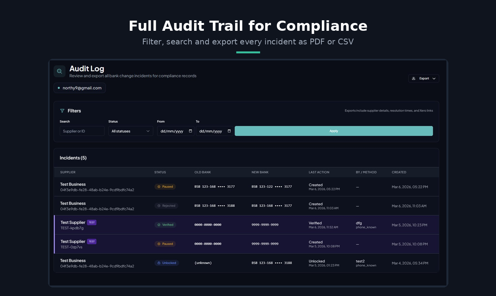Select the Rejected status badge

pos(166,206)
